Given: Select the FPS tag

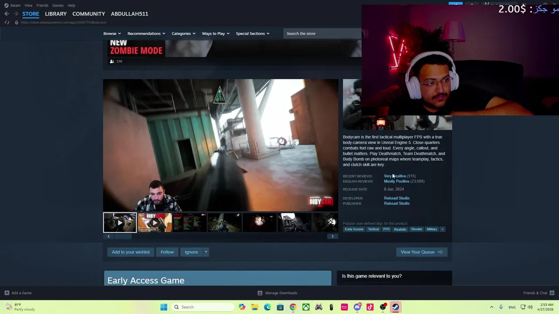Looking at the screenshot, I should [386, 229].
